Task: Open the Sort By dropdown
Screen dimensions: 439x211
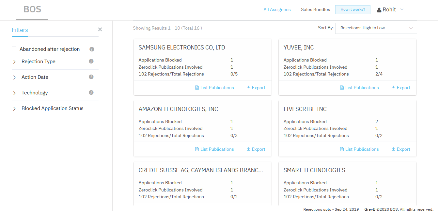Action: tap(376, 28)
